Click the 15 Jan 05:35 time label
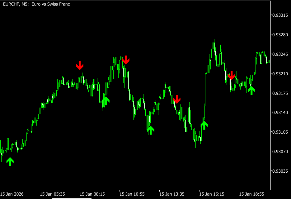 point(52,194)
